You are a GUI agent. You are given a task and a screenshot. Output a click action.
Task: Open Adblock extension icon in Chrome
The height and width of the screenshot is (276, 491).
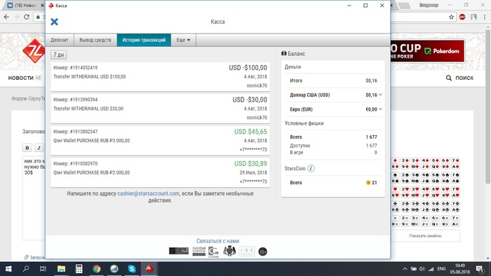pos(462,17)
